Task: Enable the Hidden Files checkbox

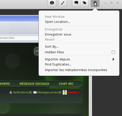Action: (x=113, y=52)
